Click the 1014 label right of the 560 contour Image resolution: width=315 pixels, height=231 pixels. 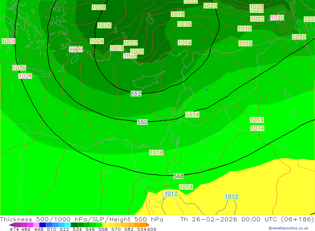coord(192,115)
